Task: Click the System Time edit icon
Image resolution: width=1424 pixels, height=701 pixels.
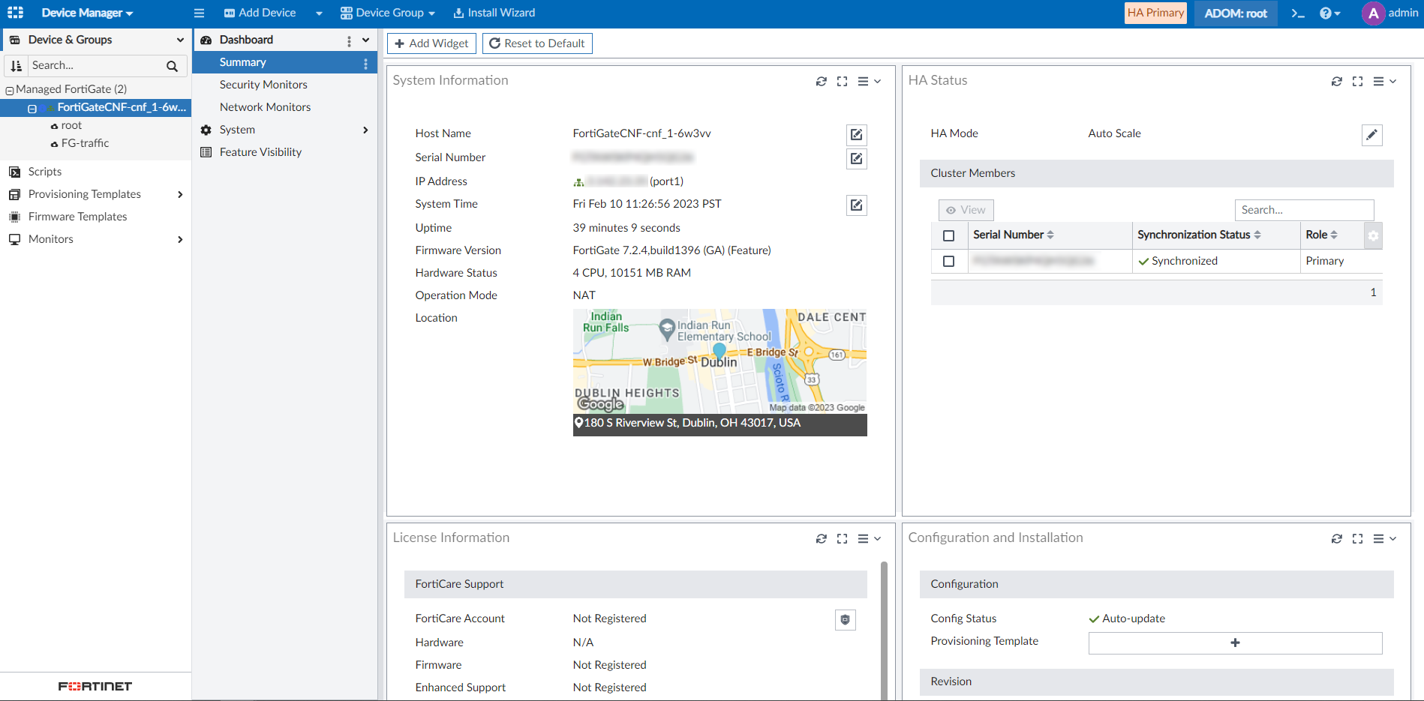Action: tap(856, 205)
